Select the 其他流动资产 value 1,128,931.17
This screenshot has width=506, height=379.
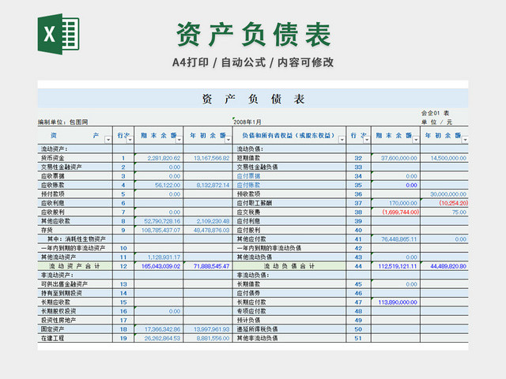(x=164, y=257)
